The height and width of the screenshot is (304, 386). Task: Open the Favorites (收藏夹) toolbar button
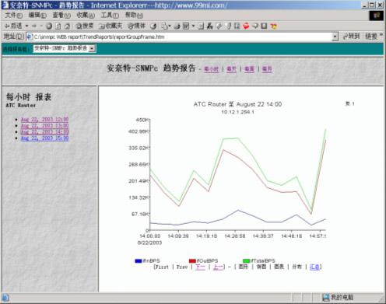(111, 26)
